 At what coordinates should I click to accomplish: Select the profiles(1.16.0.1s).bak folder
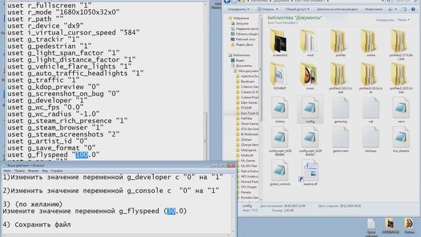pyautogui.click(x=401, y=78)
